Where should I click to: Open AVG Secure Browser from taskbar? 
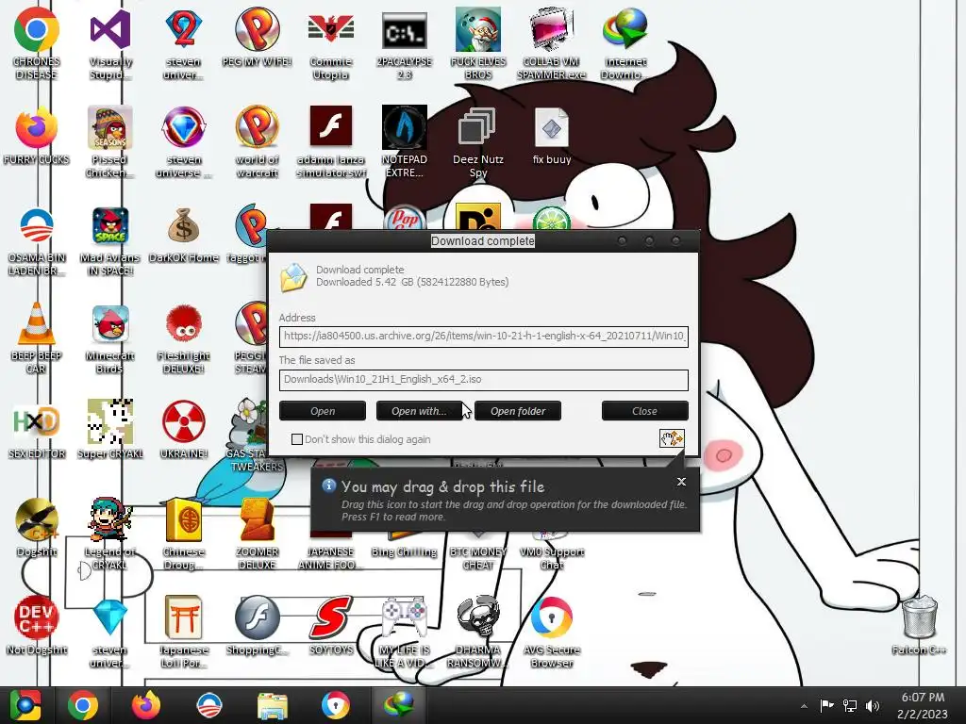335,705
